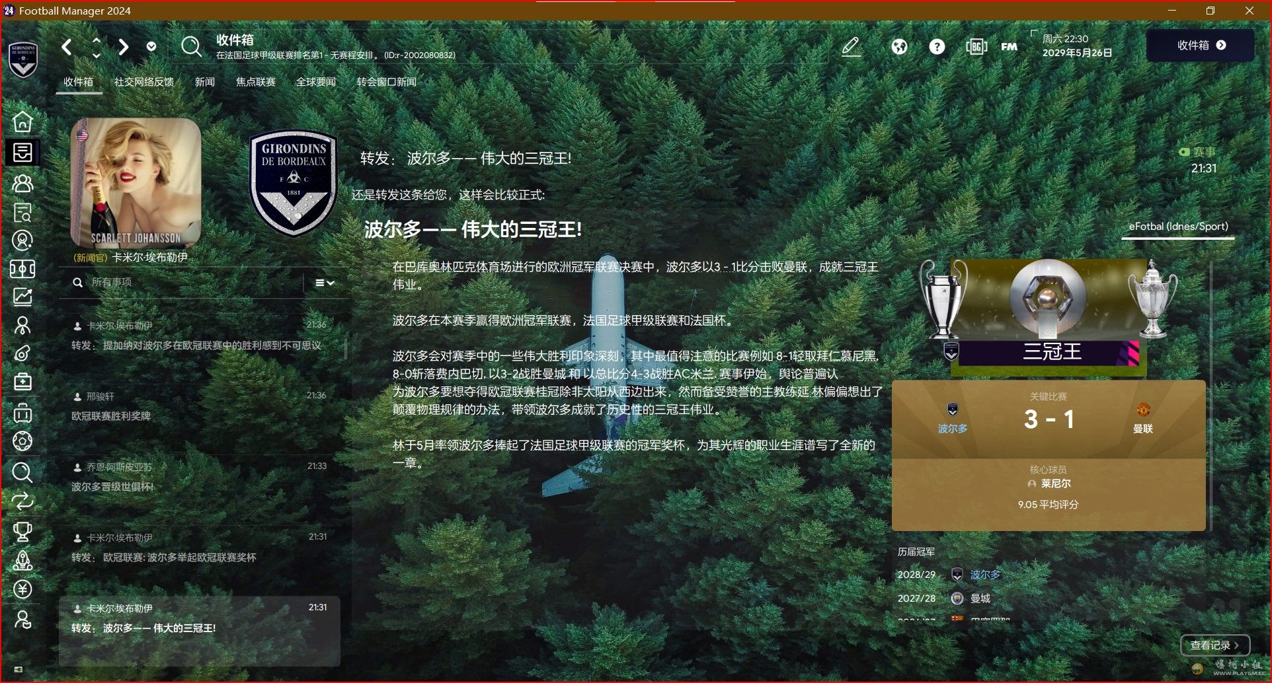Open the trophy competitions icon in sidebar

tap(22, 531)
